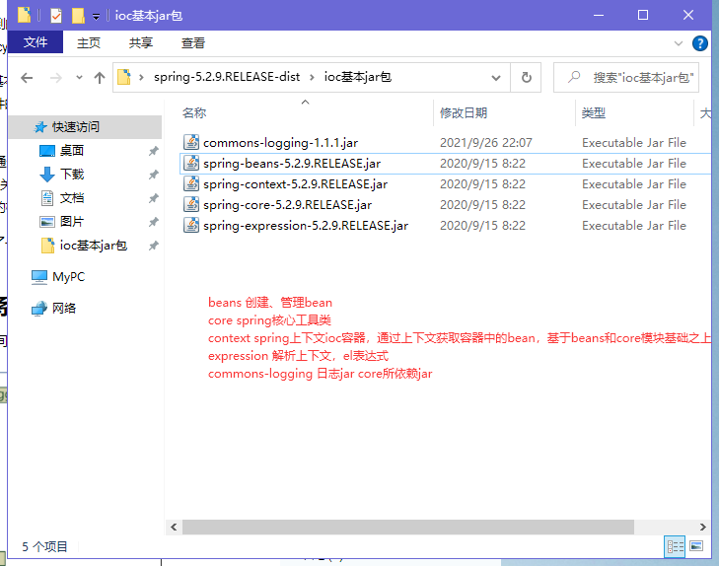The width and height of the screenshot is (719, 566).
Task: Open 下载 in the navigation pane
Action: pyautogui.click(x=72, y=175)
